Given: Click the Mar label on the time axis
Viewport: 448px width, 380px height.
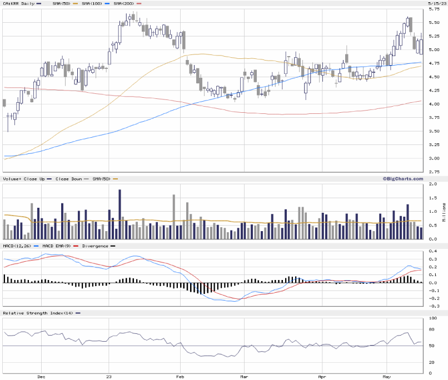Looking at the screenshot, I should pos(243,376).
